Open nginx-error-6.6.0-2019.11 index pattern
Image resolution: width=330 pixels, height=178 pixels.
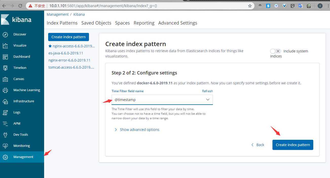tap(69, 60)
